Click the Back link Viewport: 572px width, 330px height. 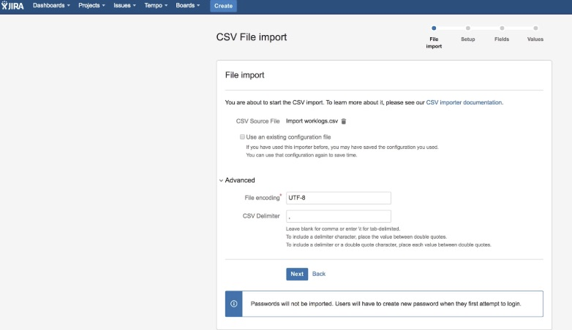[319, 274]
